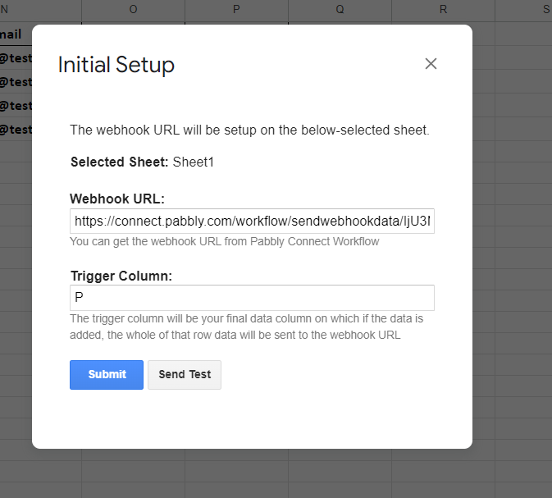Click the 'Initial Setup' dialog title

tap(116, 65)
